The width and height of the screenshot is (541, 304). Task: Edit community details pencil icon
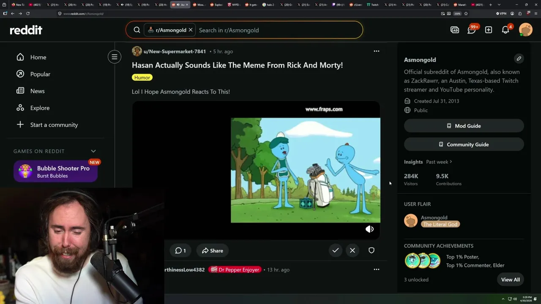pyautogui.click(x=519, y=58)
